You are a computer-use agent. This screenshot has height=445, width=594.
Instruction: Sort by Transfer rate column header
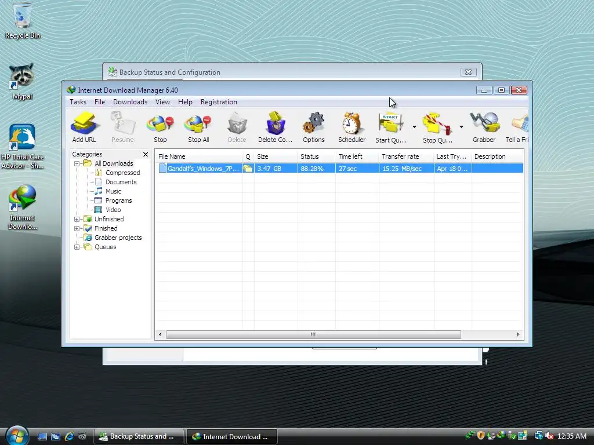(406, 156)
